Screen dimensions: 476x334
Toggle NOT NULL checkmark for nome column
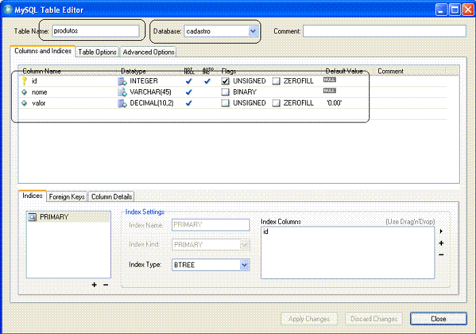[x=189, y=92]
